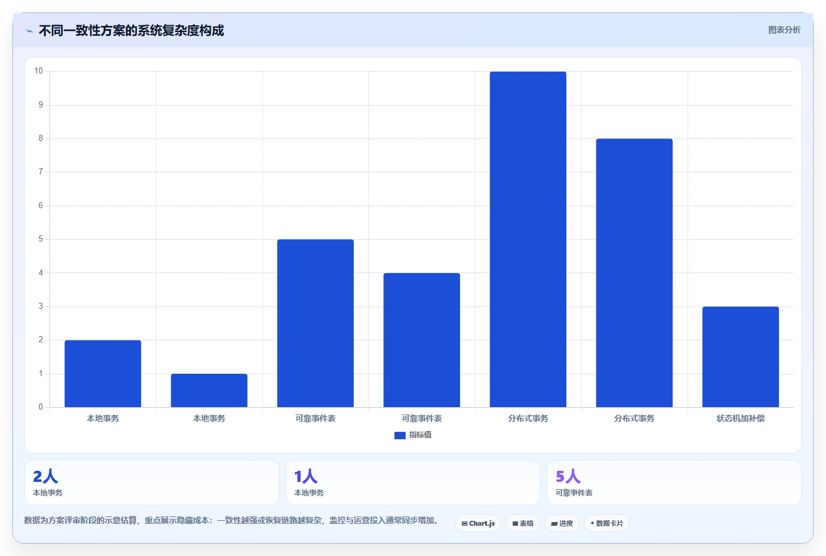Click the 数据卡片 tag pill
826x556 pixels.
click(607, 523)
